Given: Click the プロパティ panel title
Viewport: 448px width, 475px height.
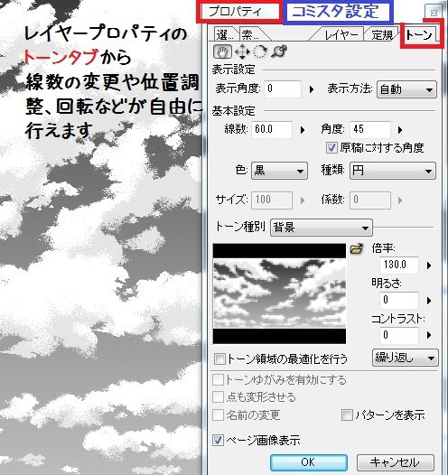Looking at the screenshot, I should click(235, 12).
